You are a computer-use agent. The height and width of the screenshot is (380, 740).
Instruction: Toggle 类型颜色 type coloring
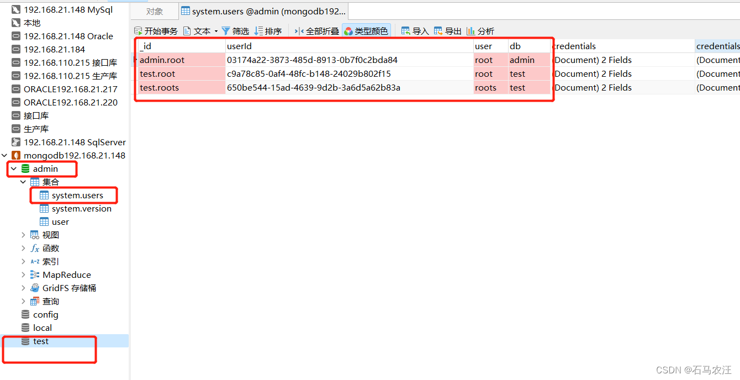pyautogui.click(x=366, y=31)
